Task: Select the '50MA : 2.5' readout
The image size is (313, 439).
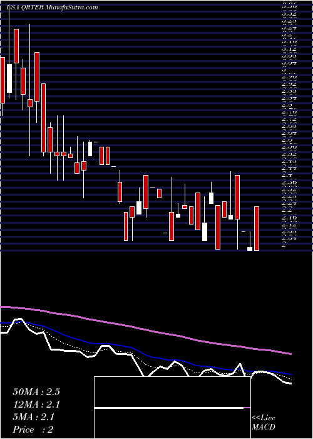Action: 36,392
